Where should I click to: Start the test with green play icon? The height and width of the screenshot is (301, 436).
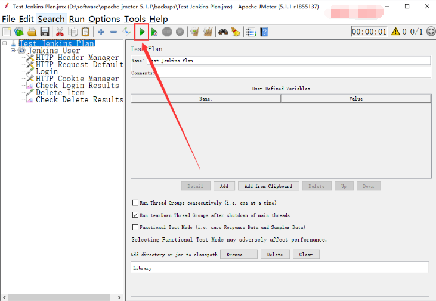point(142,32)
